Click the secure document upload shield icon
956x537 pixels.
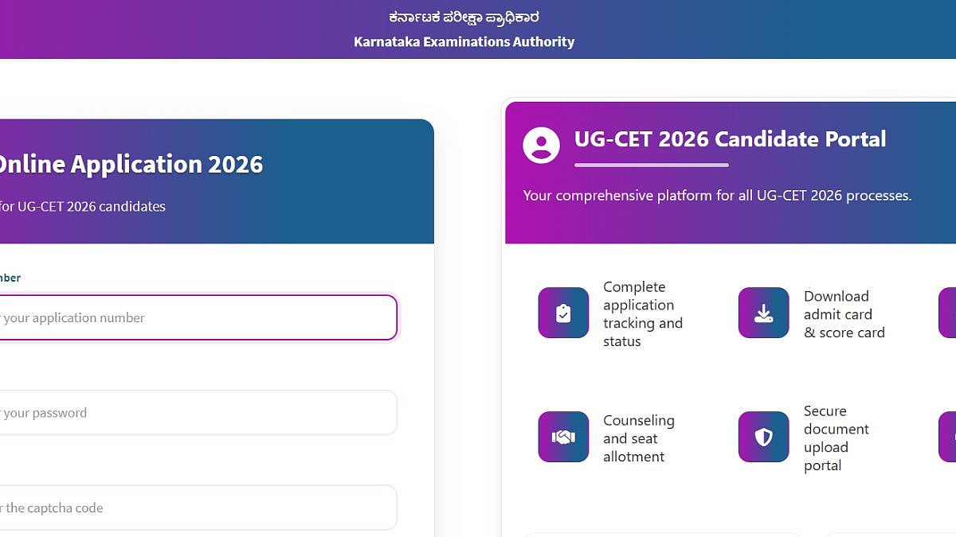pyautogui.click(x=762, y=437)
